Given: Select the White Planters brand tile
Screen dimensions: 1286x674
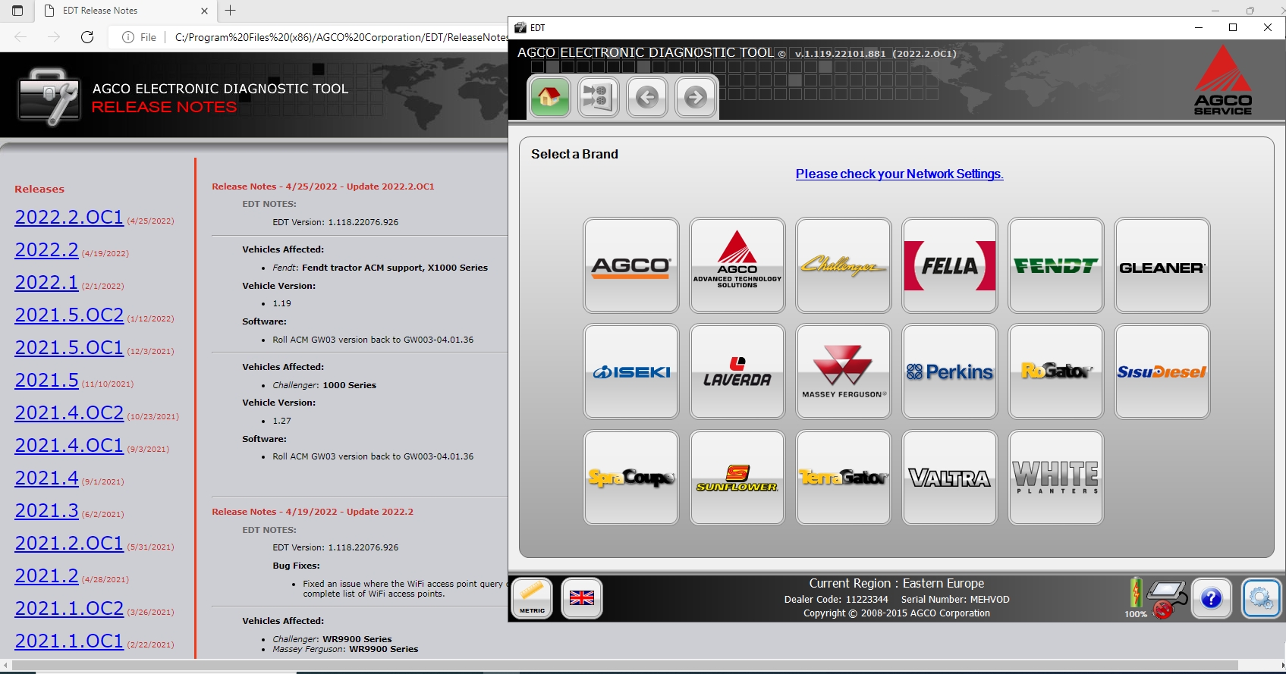Looking at the screenshot, I should (1056, 478).
